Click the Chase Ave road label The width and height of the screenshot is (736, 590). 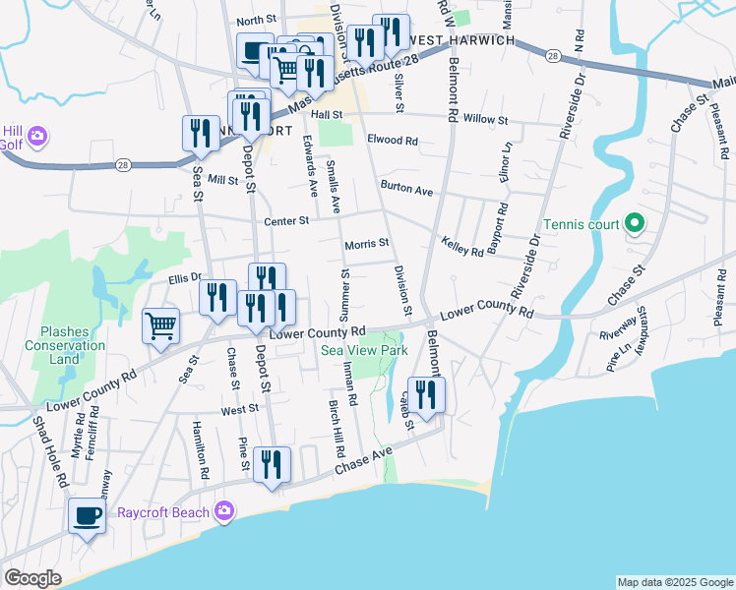tap(364, 460)
